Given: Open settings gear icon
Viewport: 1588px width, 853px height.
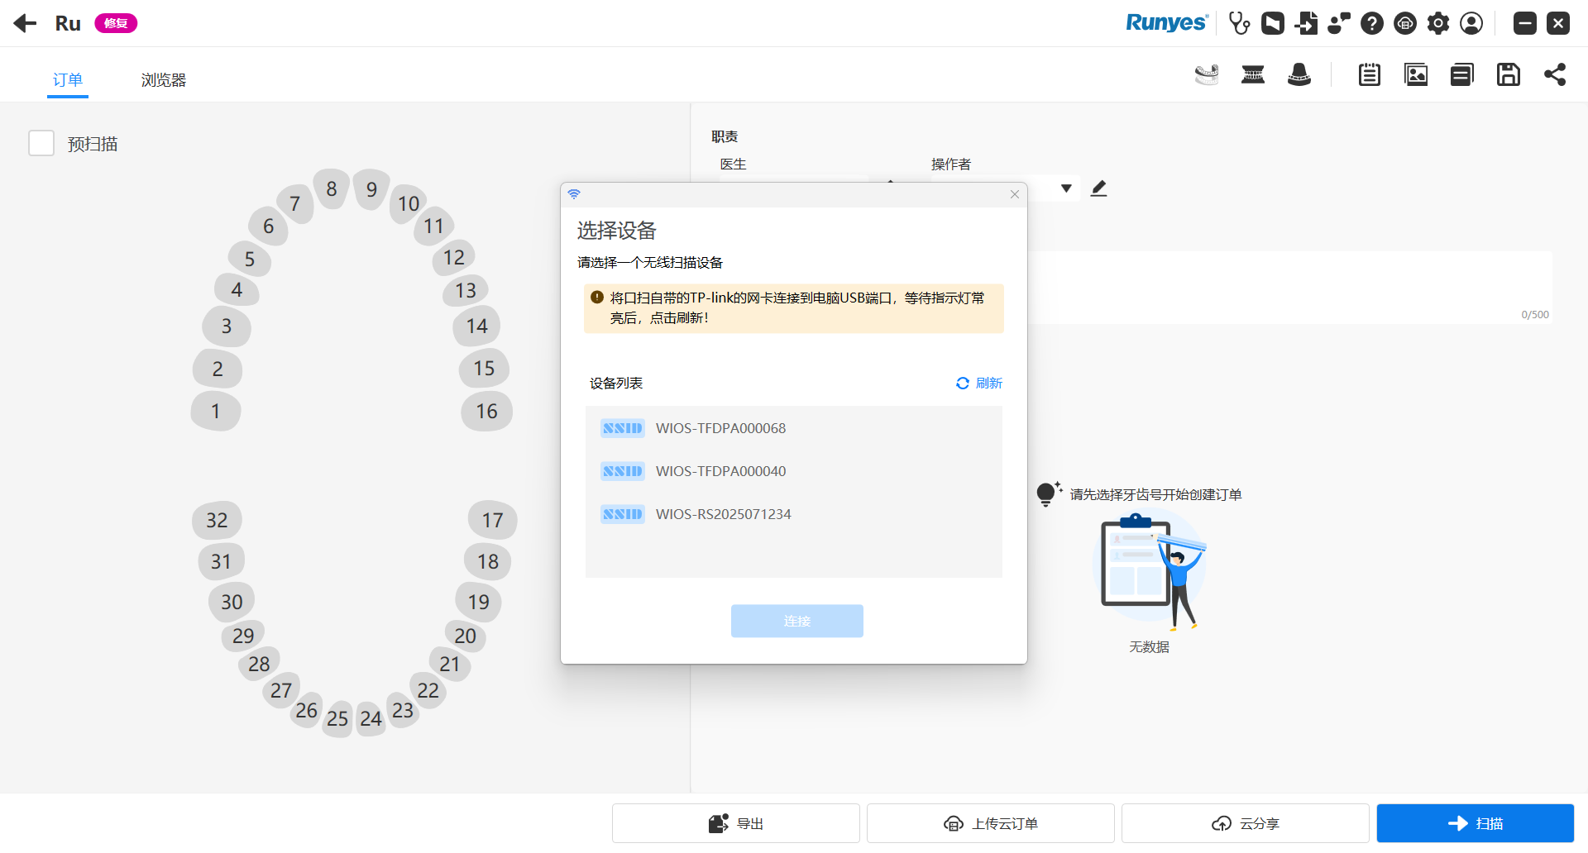Looking at the screenshot, I should tap(1438, 23).
